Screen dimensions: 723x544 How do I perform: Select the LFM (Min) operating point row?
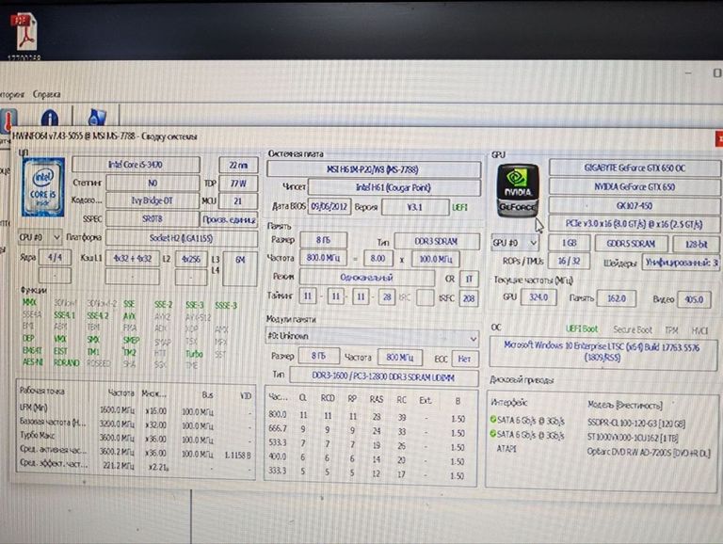point(136,409)
